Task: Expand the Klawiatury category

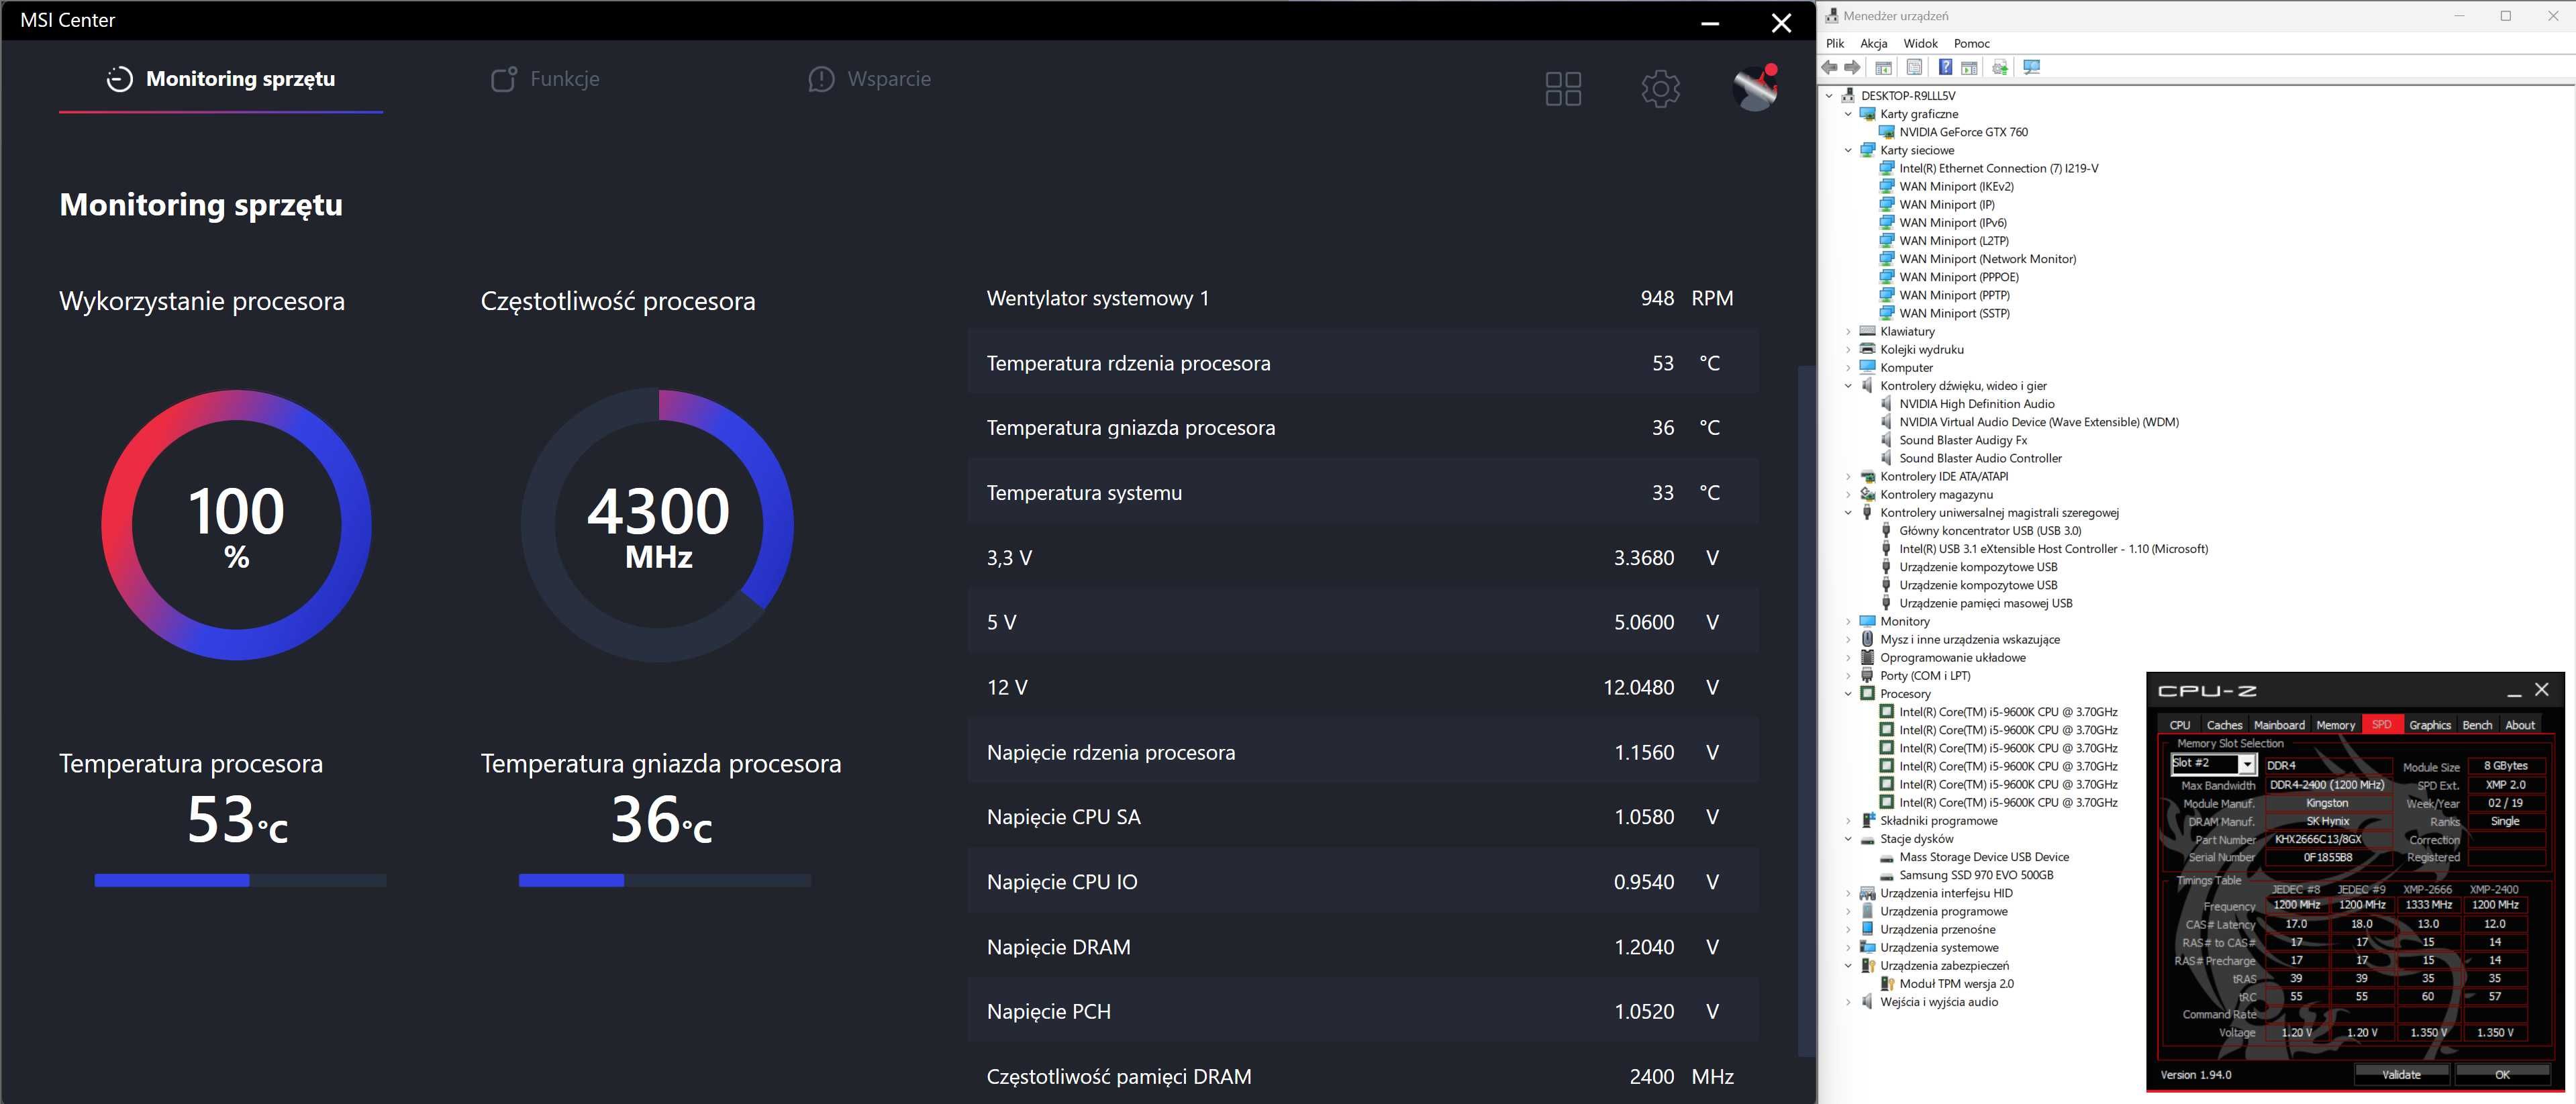Action: [x=1848, y=331]
